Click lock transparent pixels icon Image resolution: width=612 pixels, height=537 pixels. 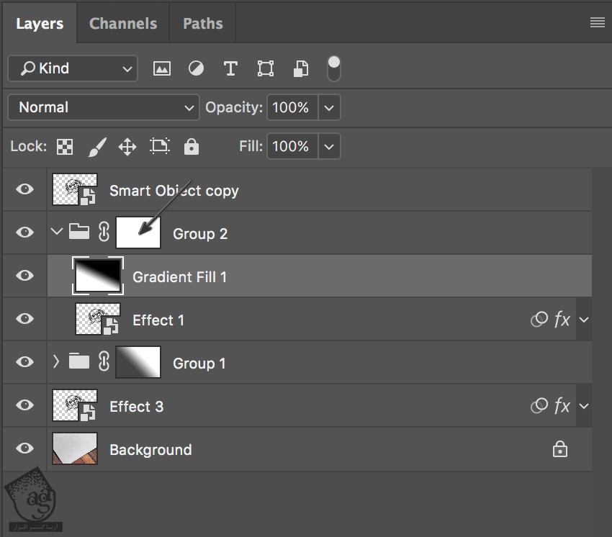65,147
